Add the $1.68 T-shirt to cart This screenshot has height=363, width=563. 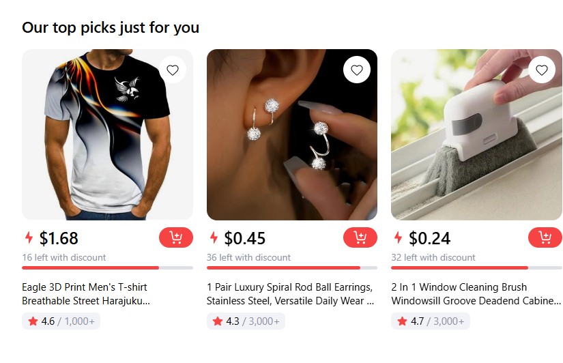click(x=176, y=237)
